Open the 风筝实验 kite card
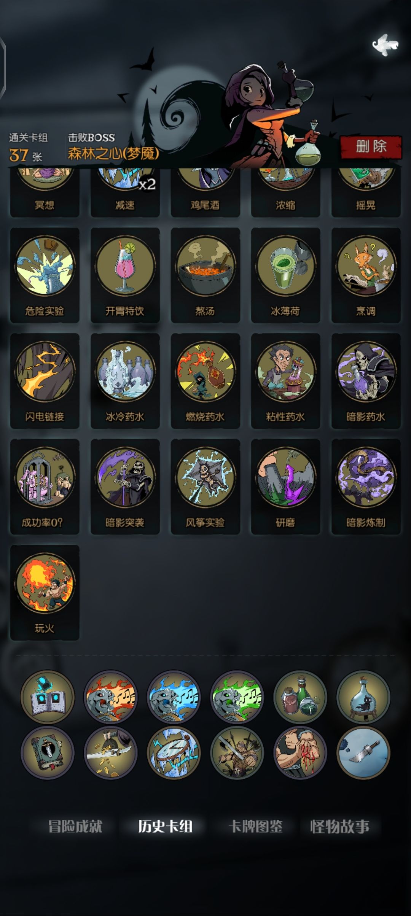411x916 pixels. click(x=205, y=487)
